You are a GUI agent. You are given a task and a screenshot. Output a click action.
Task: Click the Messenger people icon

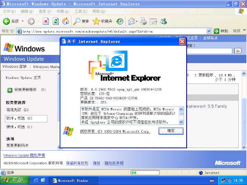(x=164, y=21)
